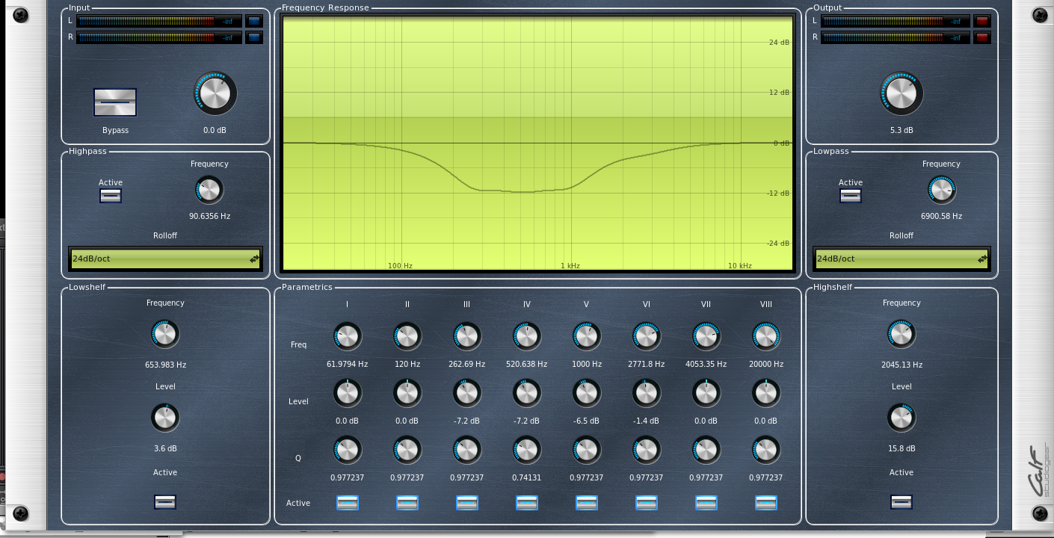Screen dimensions: 1054x538
Task: Click the band I Level knob
Action: [348, 393]
